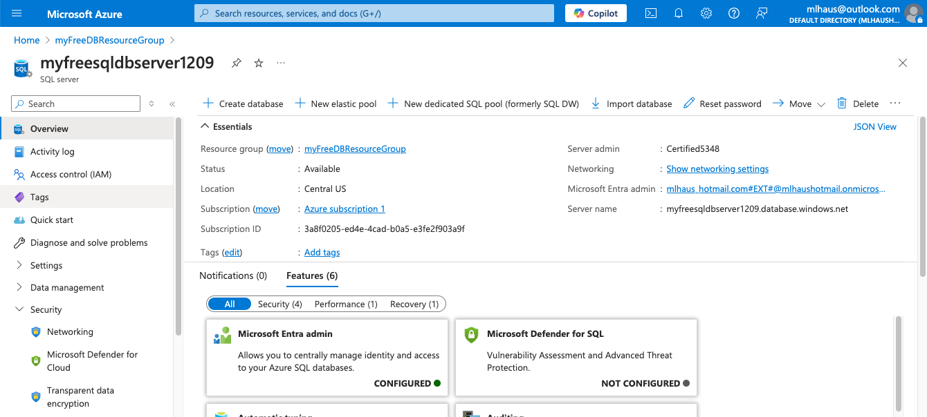927x417 pixels.
Task: Open more options next to server title
Action: point(281,63)
